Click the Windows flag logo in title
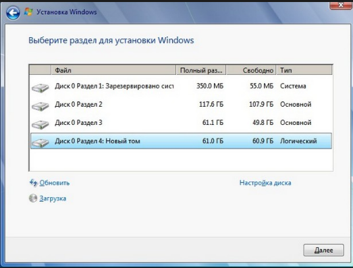Image resolution: width=353 pixels, height=268 pixels. point(28,11)
